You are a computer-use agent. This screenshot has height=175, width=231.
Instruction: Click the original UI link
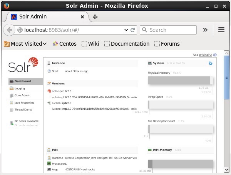point(205,55)
